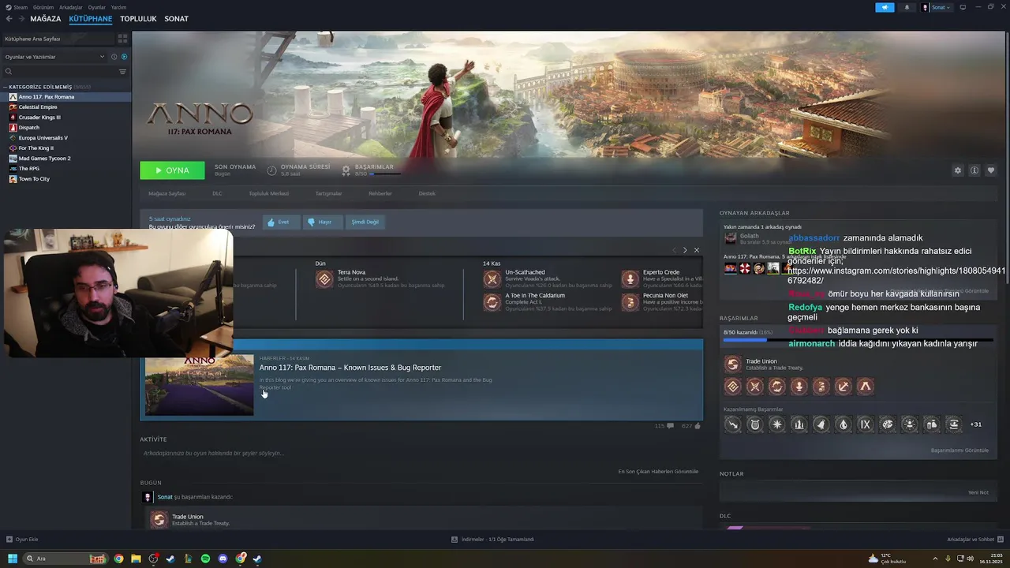Click the green OYNA play button

172,170
